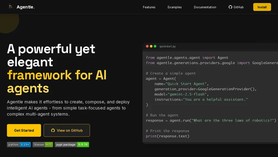The width and height of the screenshot is (278, 157).
Task: Open the python 3.13+ badge
Action: 19,144
